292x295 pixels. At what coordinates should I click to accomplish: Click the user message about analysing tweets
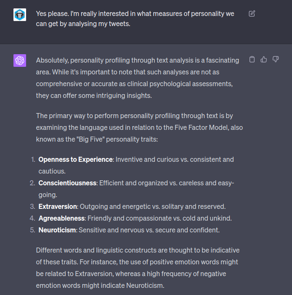pos(135,19)
